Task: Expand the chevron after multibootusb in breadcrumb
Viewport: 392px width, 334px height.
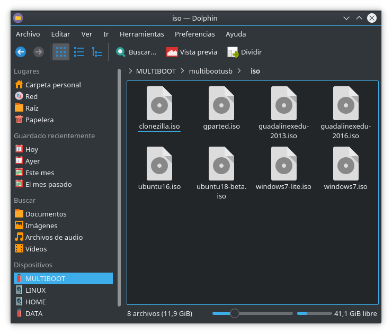Action: [239, 71]
